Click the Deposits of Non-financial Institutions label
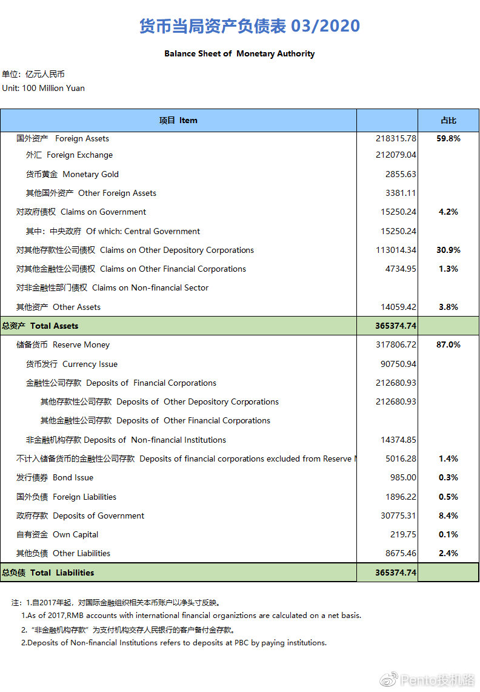This screenshot has height=692, width=480. click(126, 440)
